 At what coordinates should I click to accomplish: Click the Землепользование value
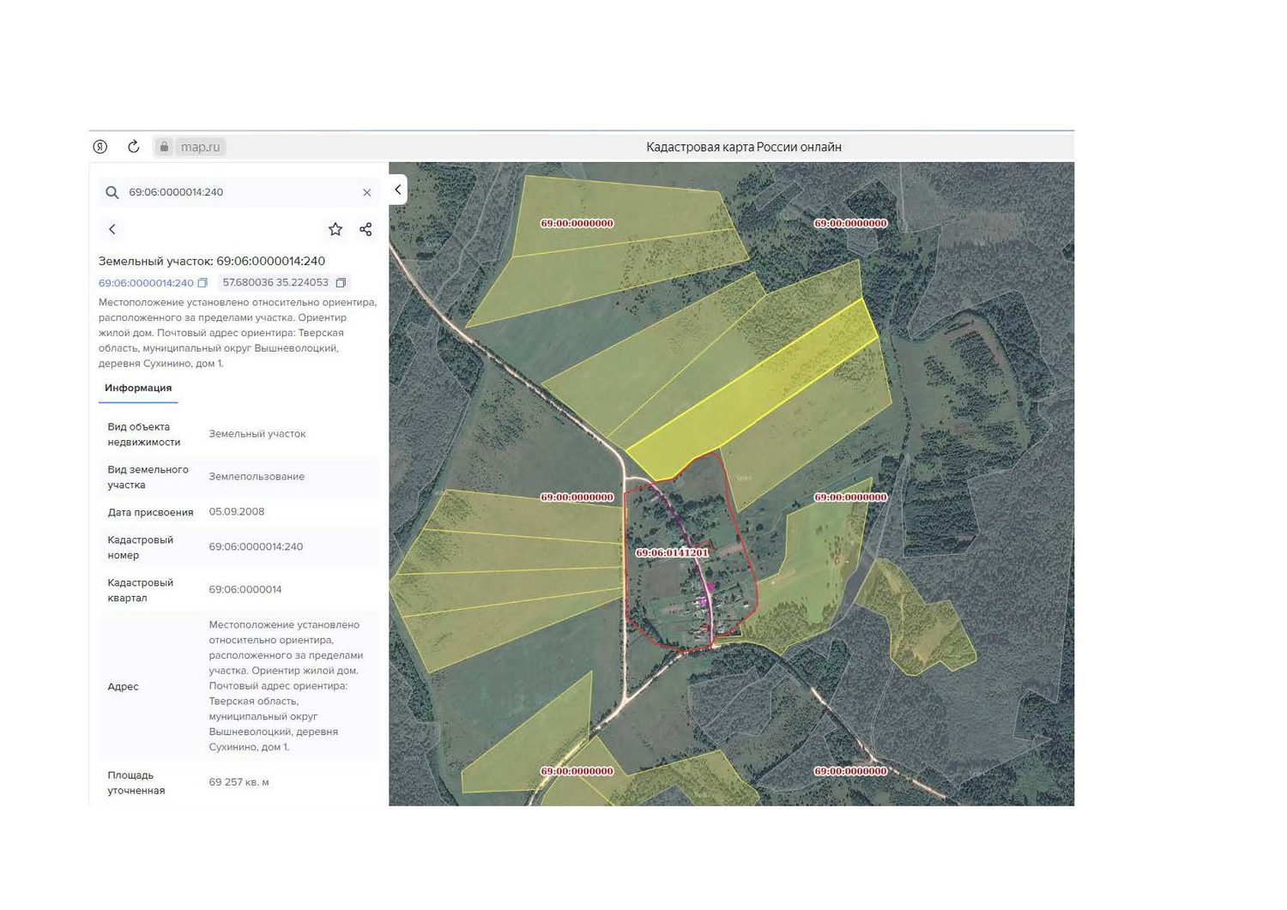coord(257,476)
